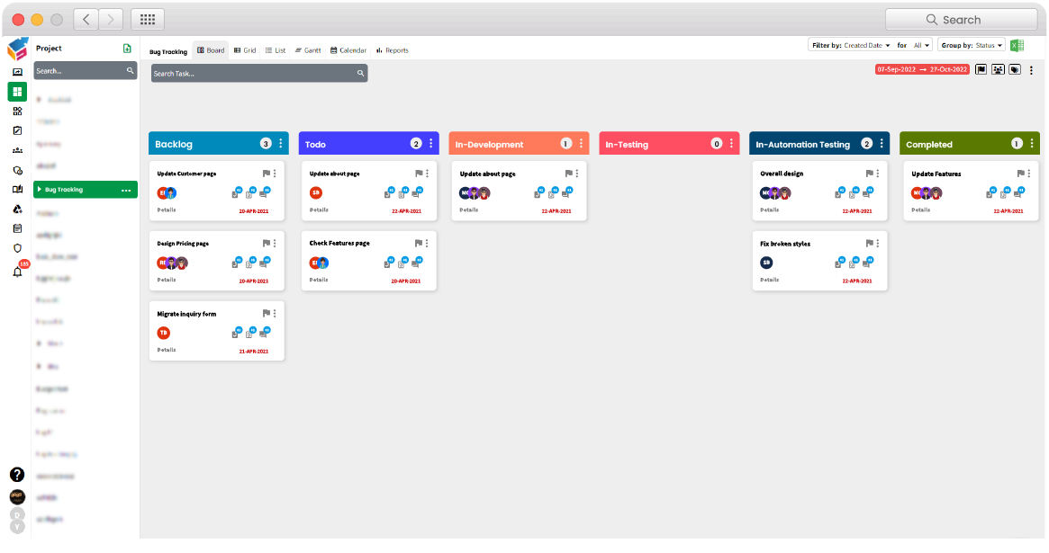Flag the Update Customer page task
This screenshot has width=1049, height=553.
(267, 174)
